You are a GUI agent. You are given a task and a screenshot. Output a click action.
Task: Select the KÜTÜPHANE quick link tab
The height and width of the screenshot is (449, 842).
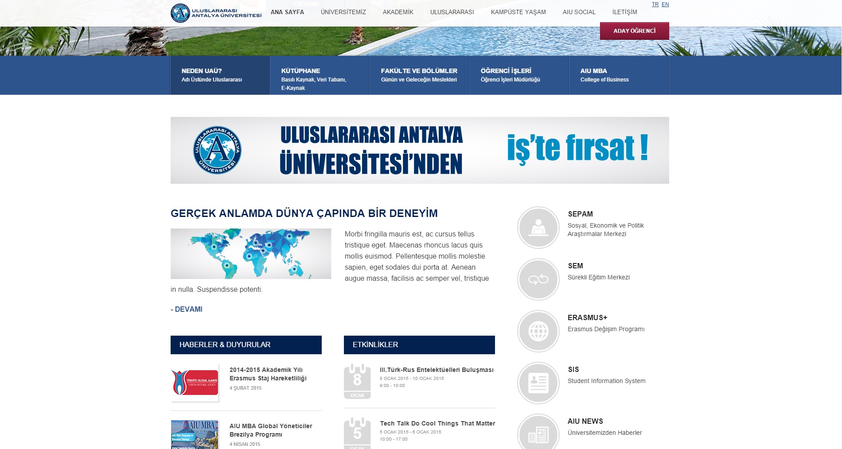pyautogui.click(x=319, y=75)
